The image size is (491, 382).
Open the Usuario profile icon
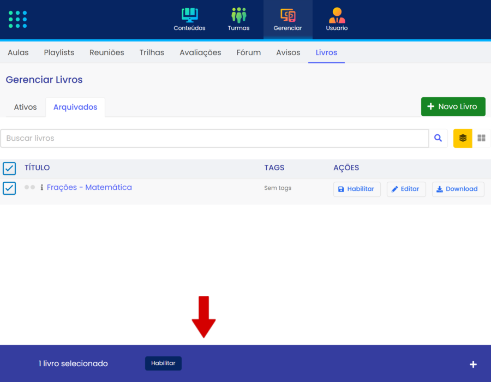[337, 16]
